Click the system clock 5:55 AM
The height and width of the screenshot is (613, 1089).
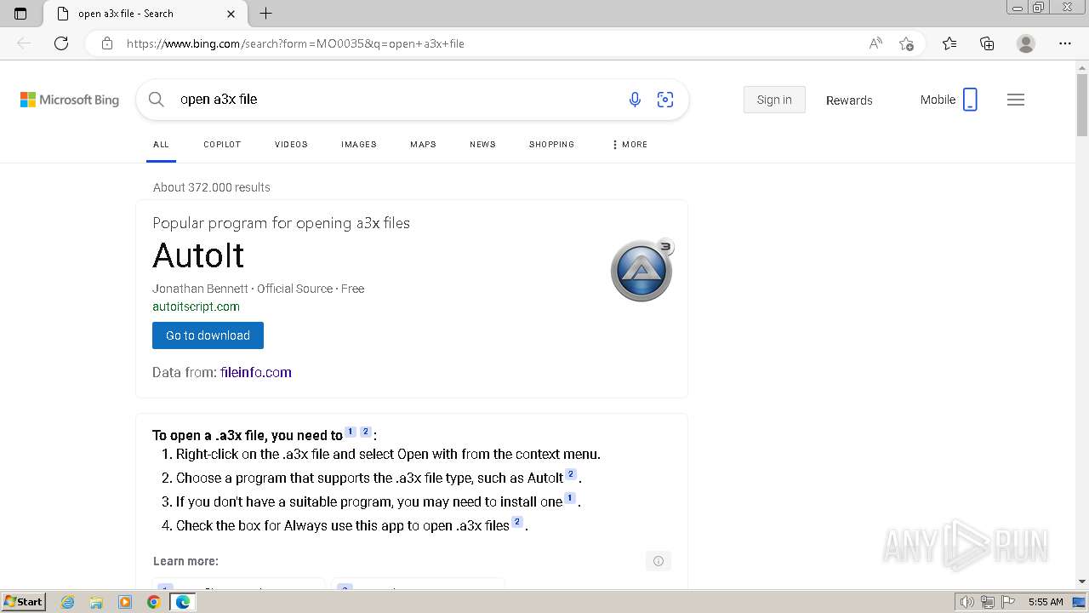[1046, 602]
